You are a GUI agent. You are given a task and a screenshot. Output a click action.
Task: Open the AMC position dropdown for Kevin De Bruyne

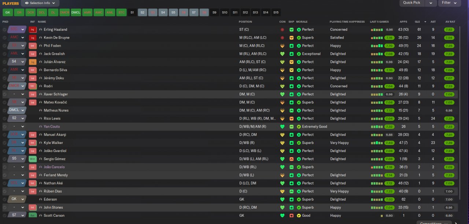pyautogui.click(x=17, y=38)
